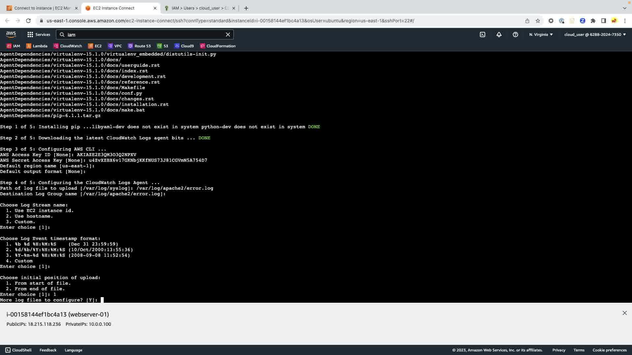Bookmark this page with star icon

coord(538,21)
